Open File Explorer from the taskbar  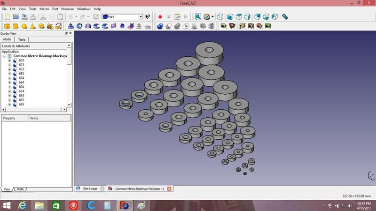(x=39, y=206)
